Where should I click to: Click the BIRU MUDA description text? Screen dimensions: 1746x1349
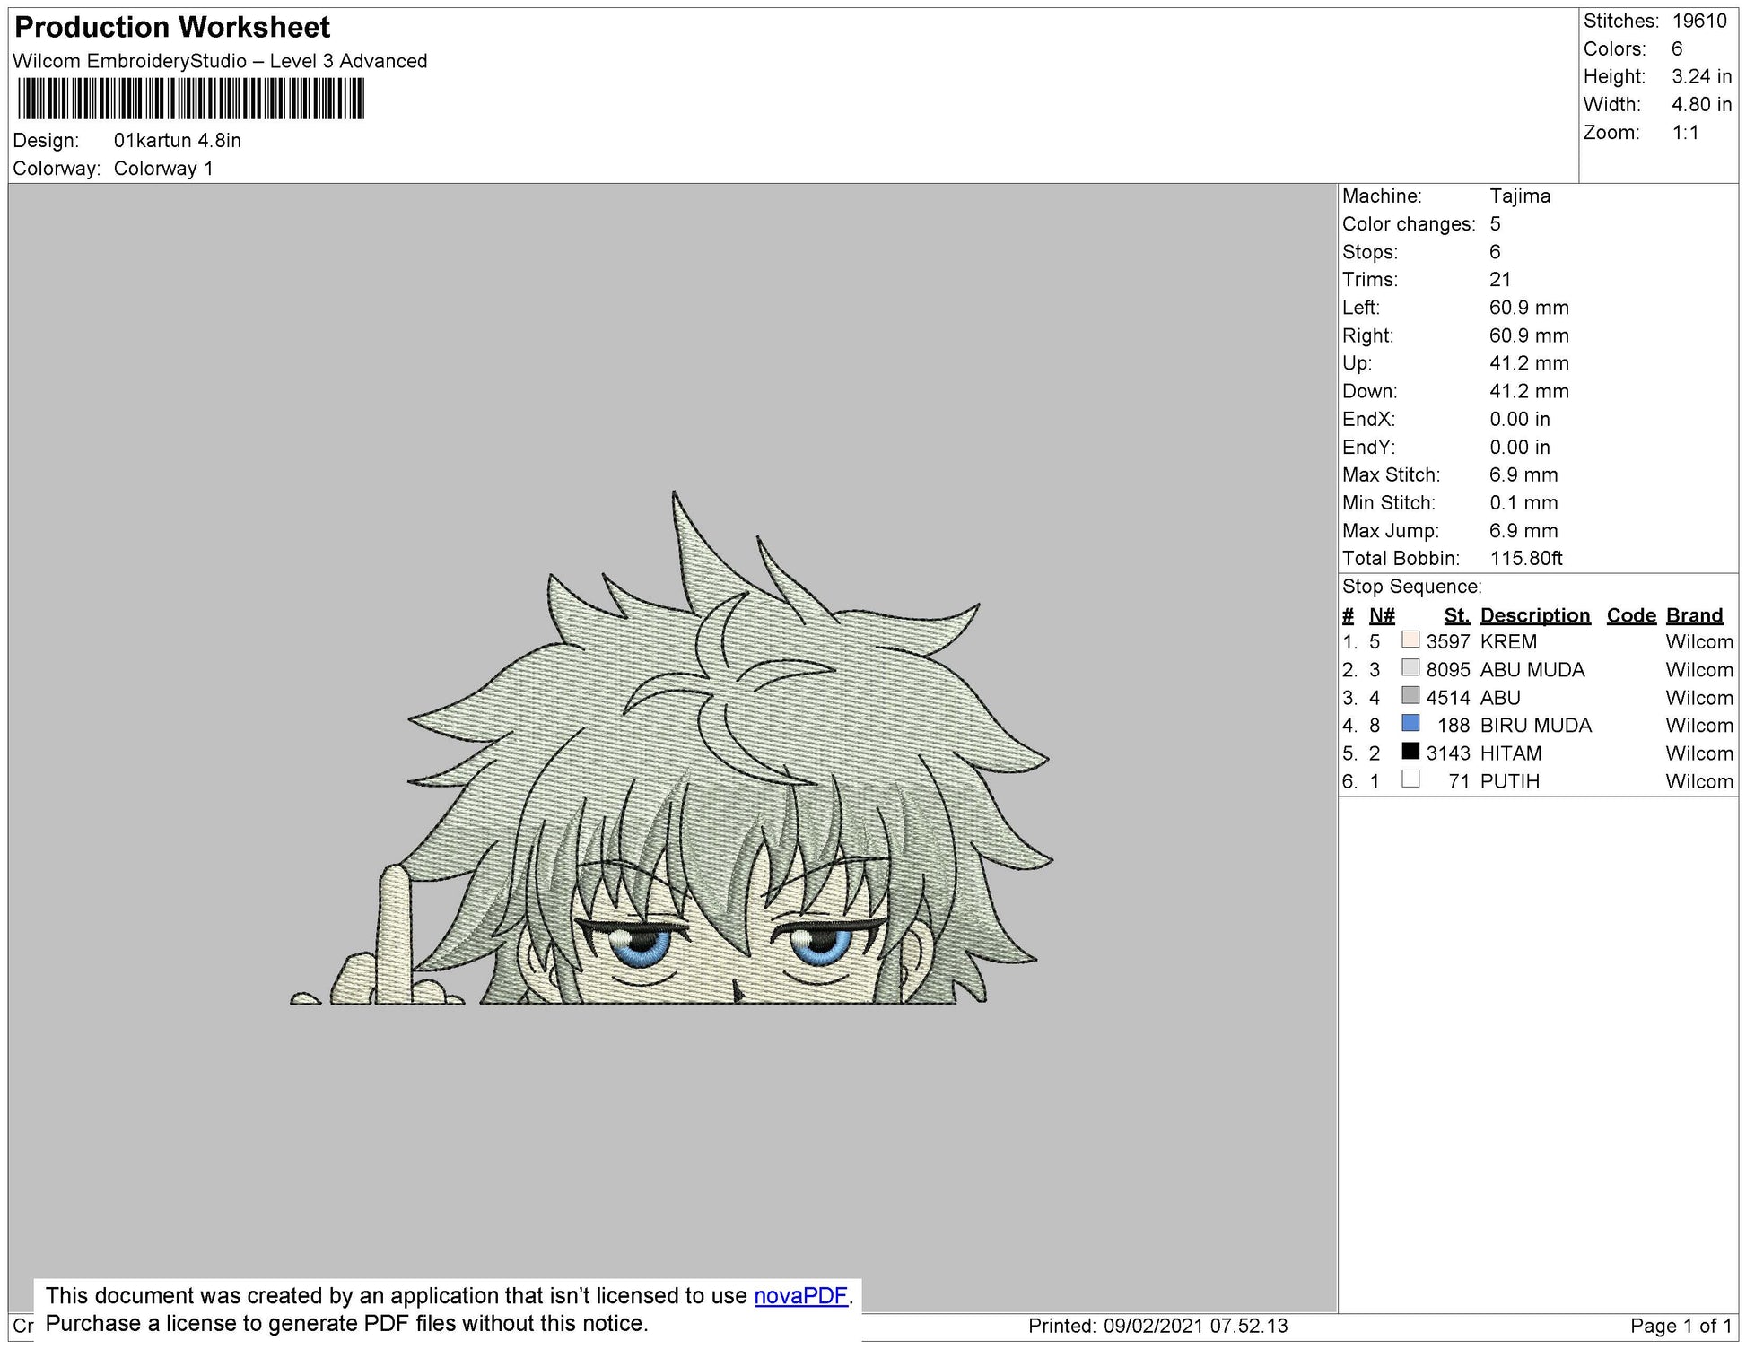click(1536, 726)
